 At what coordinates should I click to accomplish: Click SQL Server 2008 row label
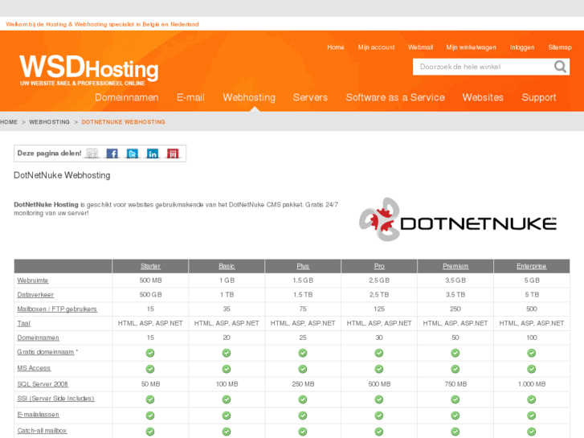click(x=43, y=384)
